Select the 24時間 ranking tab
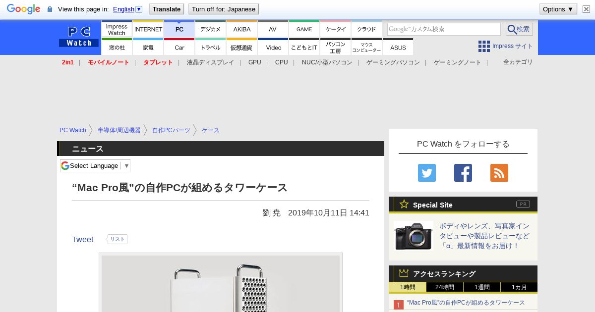Screen dimensions: 595x312 pyautogui.click(x=445, y=287)
